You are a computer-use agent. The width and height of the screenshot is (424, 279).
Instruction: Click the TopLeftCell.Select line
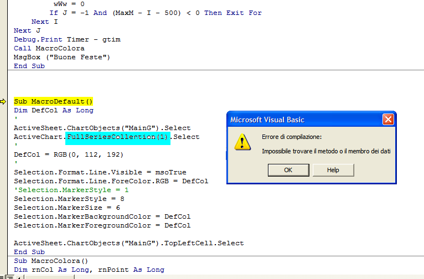(129, 244)
